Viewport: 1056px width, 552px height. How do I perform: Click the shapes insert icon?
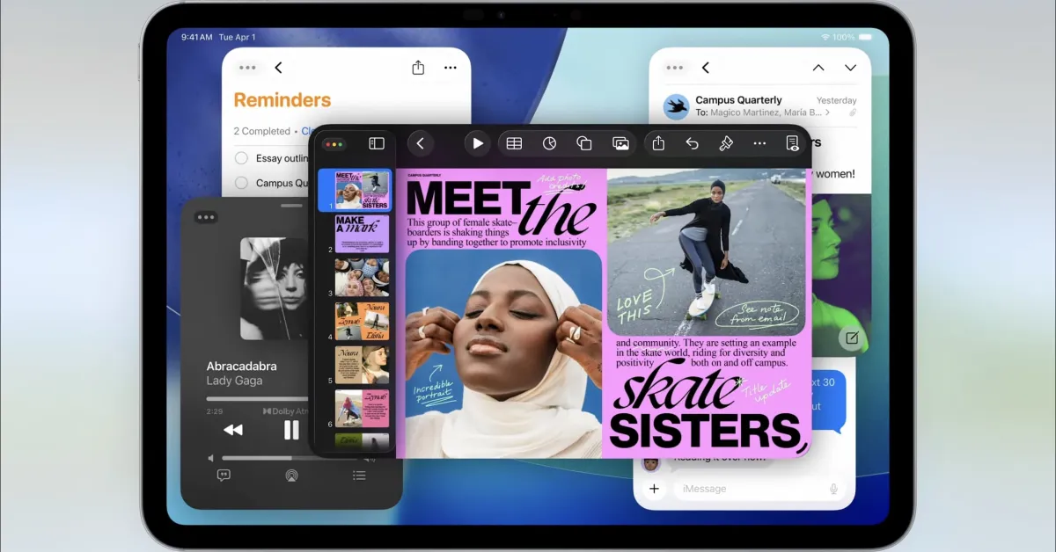tap(584, 143)
